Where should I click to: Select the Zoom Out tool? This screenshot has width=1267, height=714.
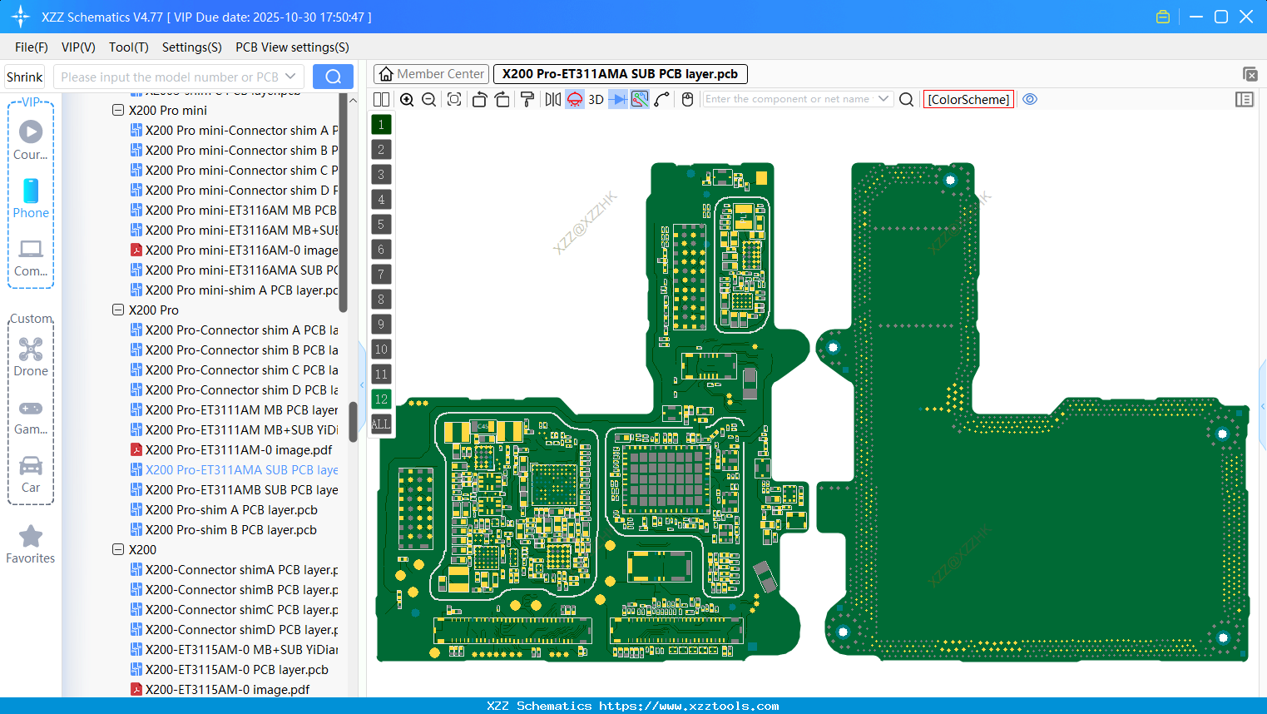coord(428,99)
